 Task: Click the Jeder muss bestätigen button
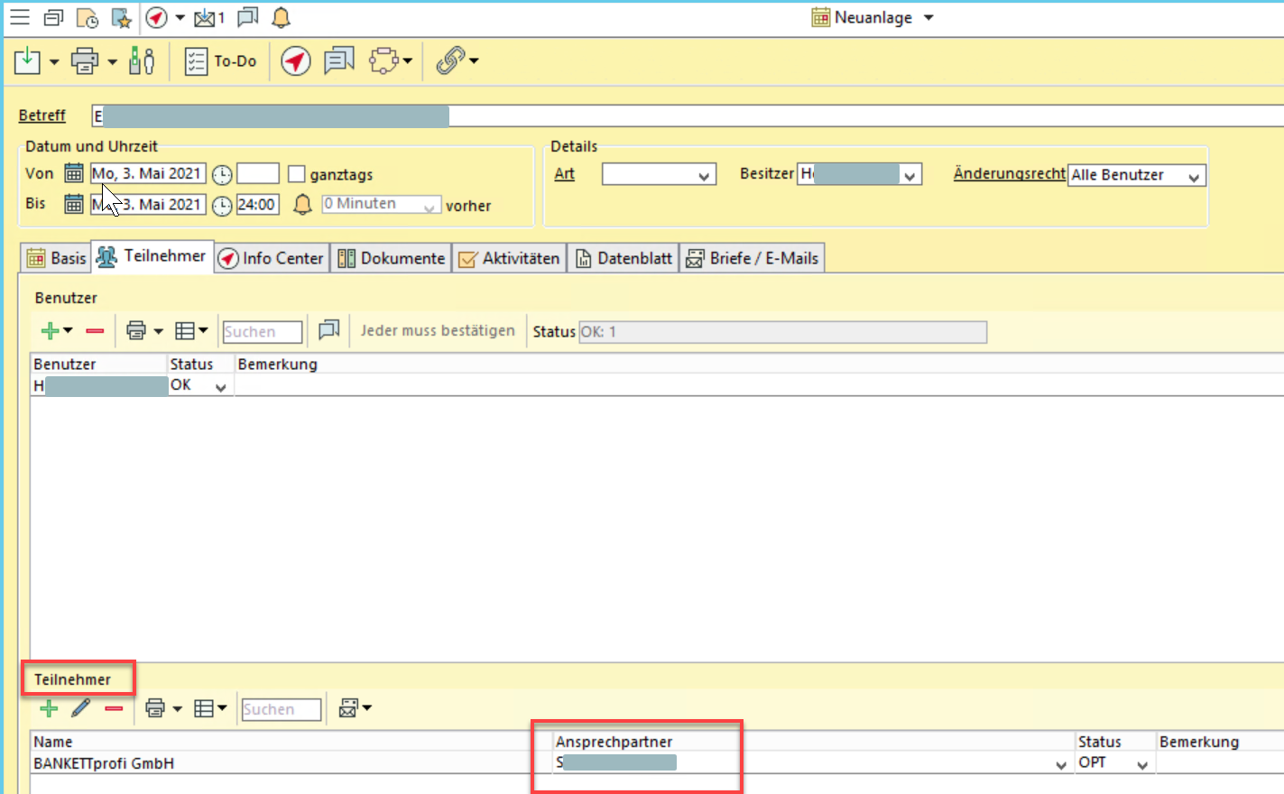click(438, 331)
